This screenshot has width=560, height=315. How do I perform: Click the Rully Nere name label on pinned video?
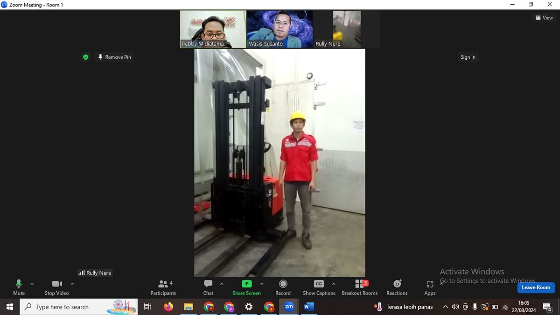pyautogui.click(x=95, y=273)
